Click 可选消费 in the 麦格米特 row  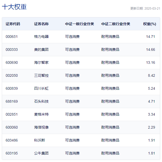click(72, 114)
